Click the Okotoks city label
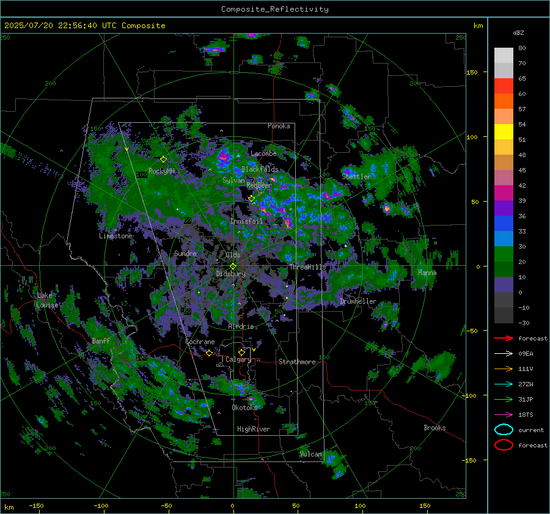This screenshot has width=550, height=514. click(x=244, y=408)
